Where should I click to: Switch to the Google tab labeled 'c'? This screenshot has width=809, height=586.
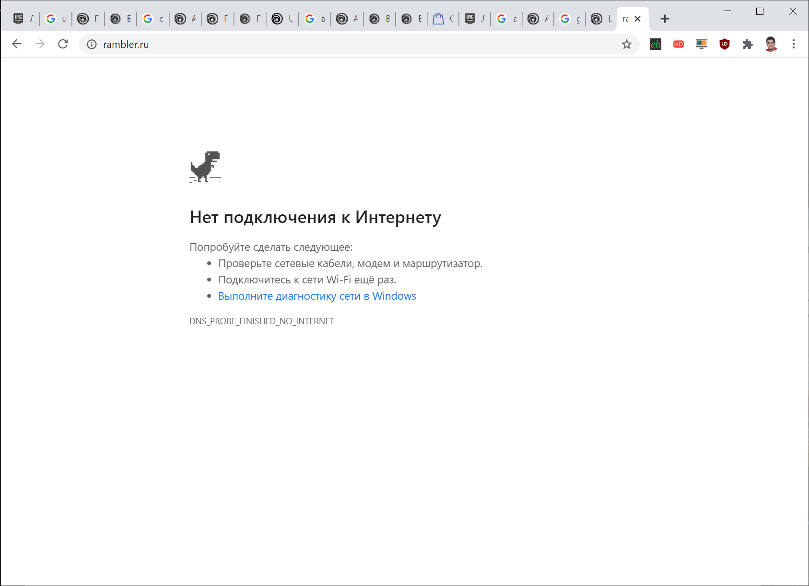153,19
